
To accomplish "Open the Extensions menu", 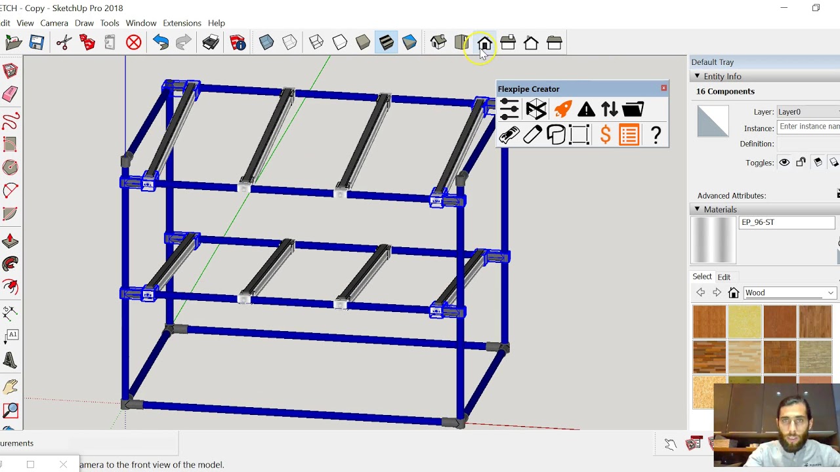I will [x=182, y=23].
